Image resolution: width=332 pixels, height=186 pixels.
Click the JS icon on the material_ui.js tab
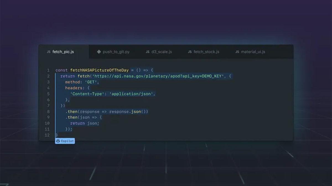237,52
